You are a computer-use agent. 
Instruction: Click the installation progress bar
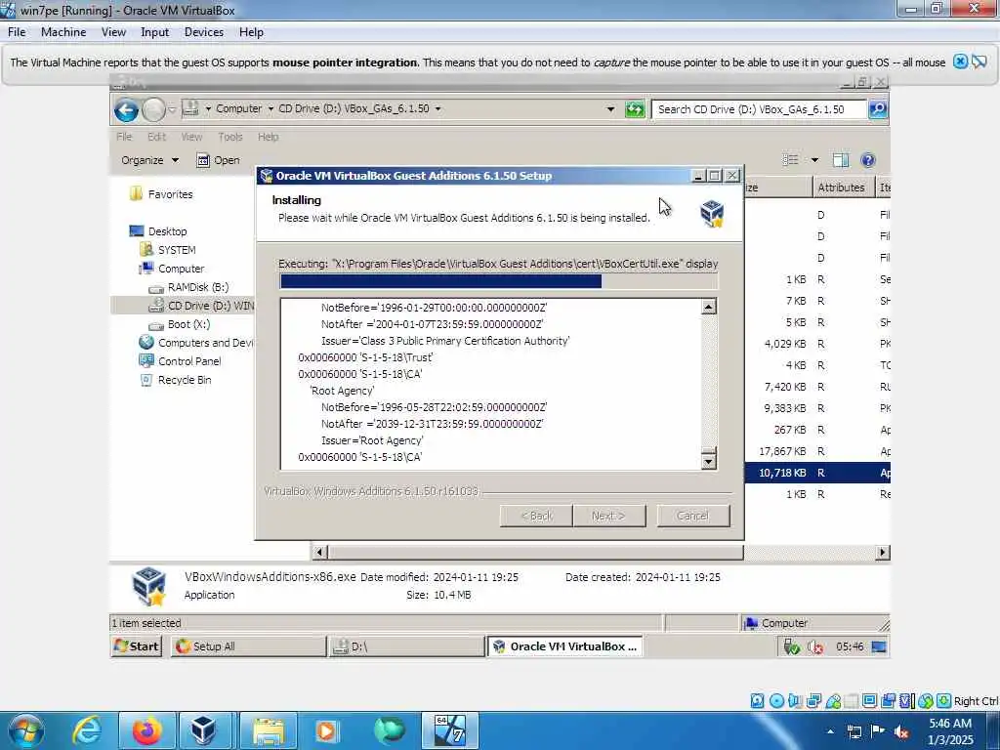(x=499, y=281)
